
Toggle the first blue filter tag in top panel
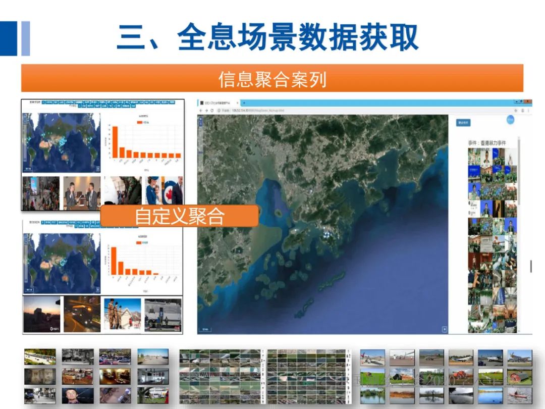(44, 103)
